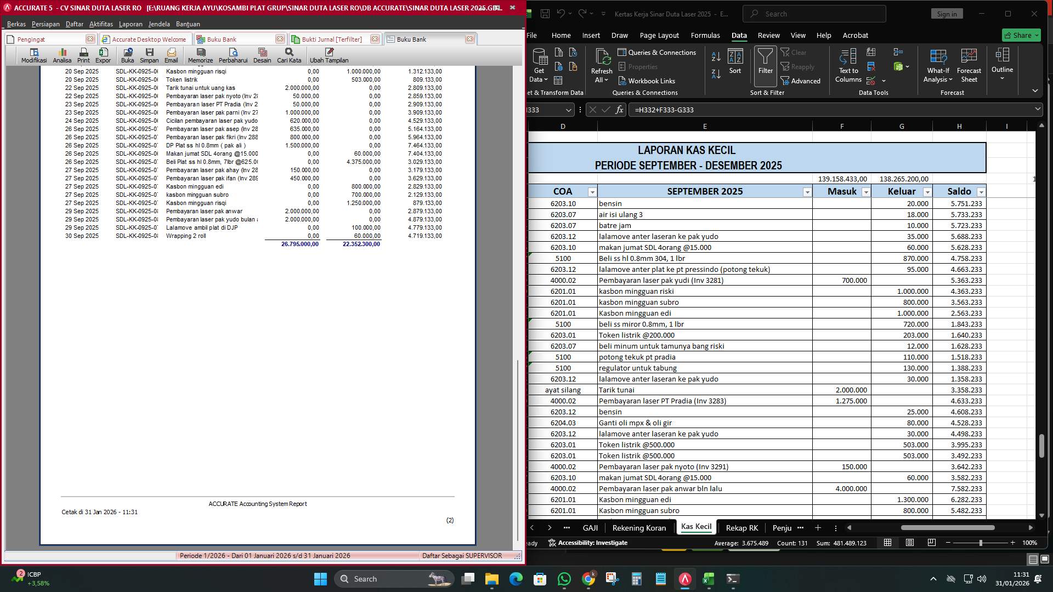Toggle the Clear filter option
This screenshot has height=592, width=1053.
click(794, 53)
